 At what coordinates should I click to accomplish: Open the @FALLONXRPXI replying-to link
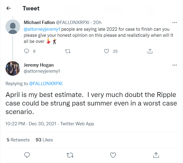coord(45,83)
